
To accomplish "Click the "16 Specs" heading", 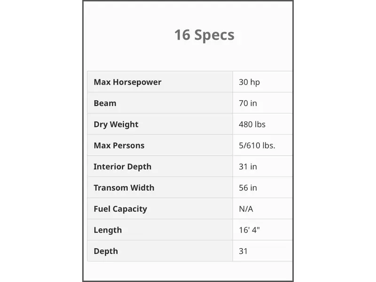I will [x=204, y=35].
